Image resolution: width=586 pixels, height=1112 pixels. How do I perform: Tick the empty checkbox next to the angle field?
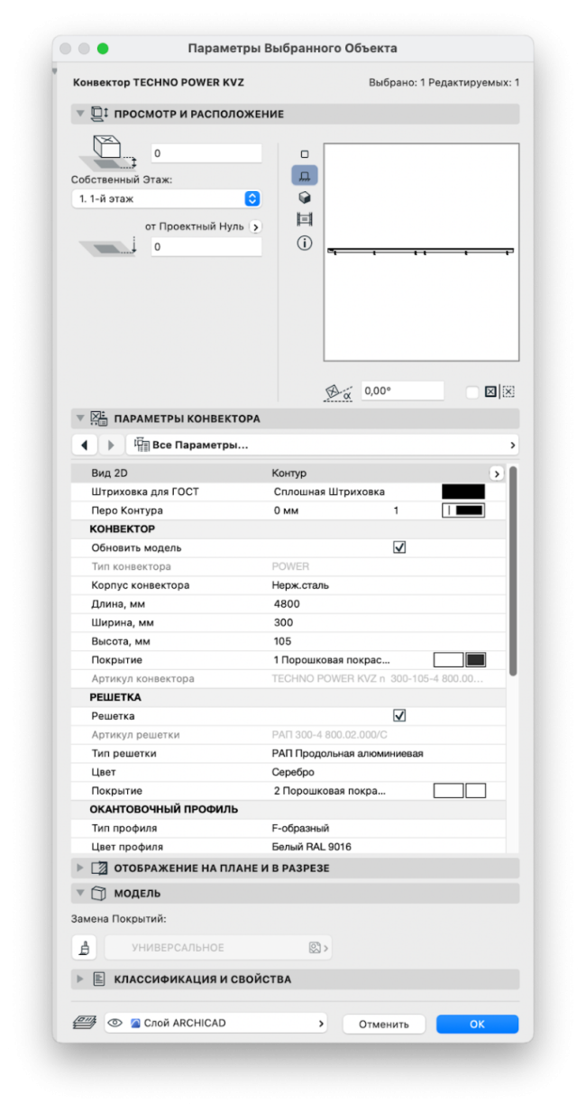472,392
